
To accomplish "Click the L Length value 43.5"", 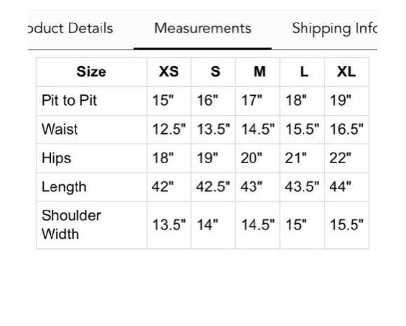I will [302, 187].
